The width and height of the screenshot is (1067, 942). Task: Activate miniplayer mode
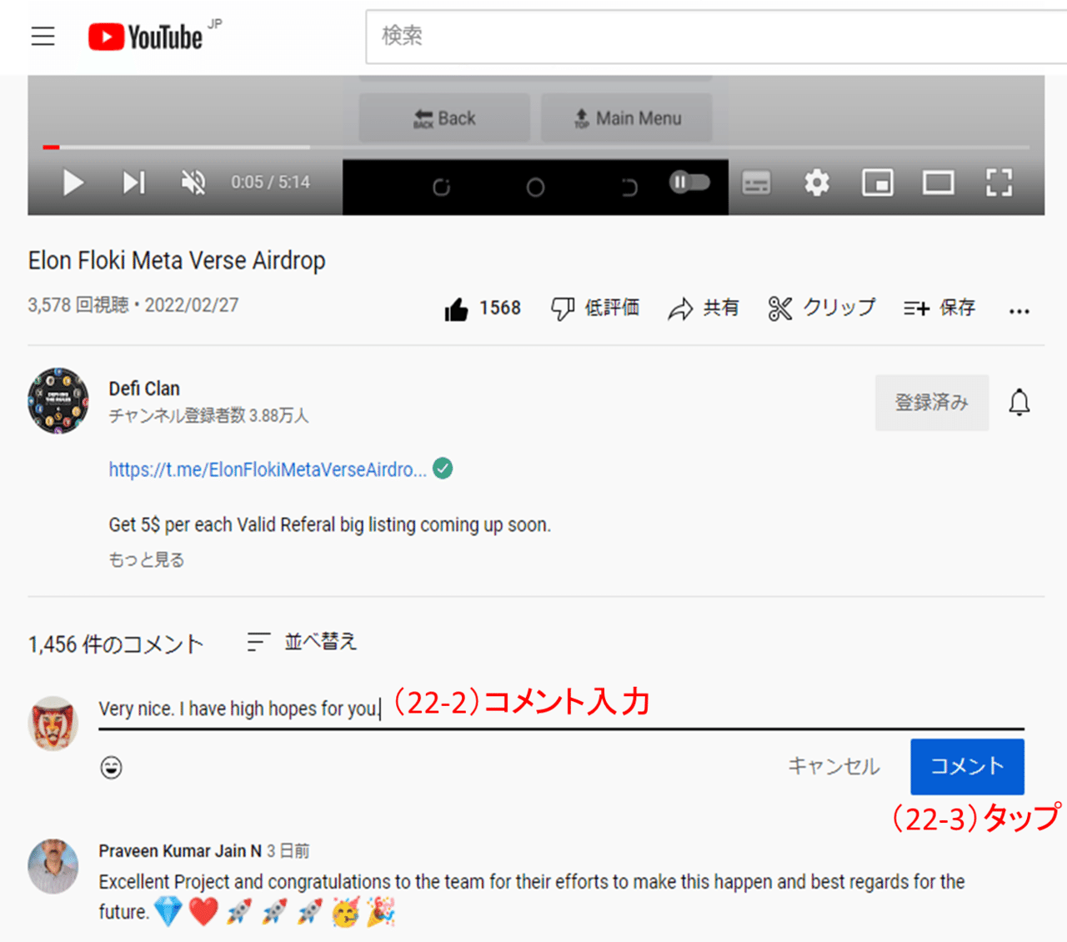(878, 183)
